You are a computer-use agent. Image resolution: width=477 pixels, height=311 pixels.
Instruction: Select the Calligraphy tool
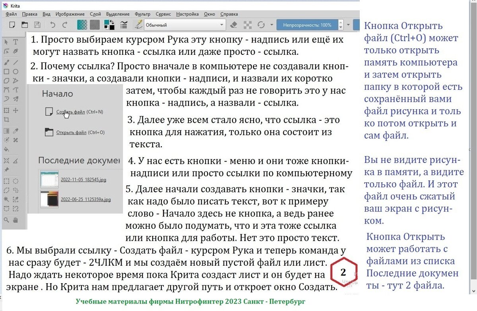(16, 52)
